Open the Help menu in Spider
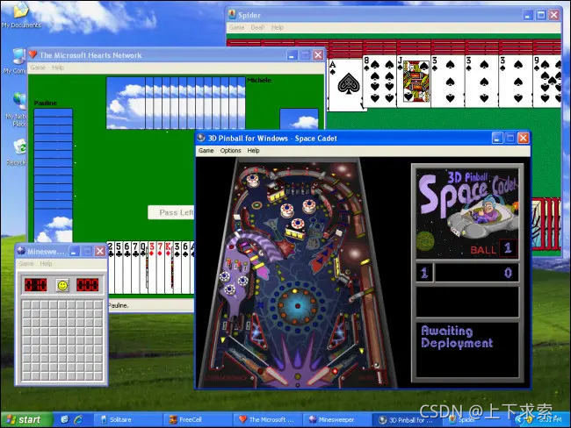 pos(277,28)
